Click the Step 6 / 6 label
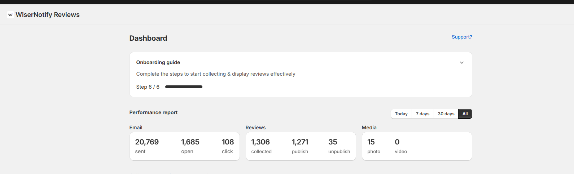574x174 pixels. tap(148, 87)
